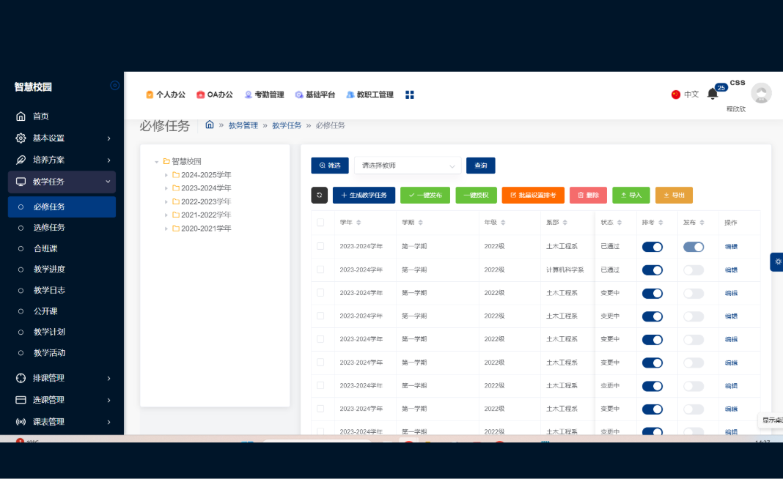
Task: Click the 教务管理 breadcrumb link
Action: (243, 125)
